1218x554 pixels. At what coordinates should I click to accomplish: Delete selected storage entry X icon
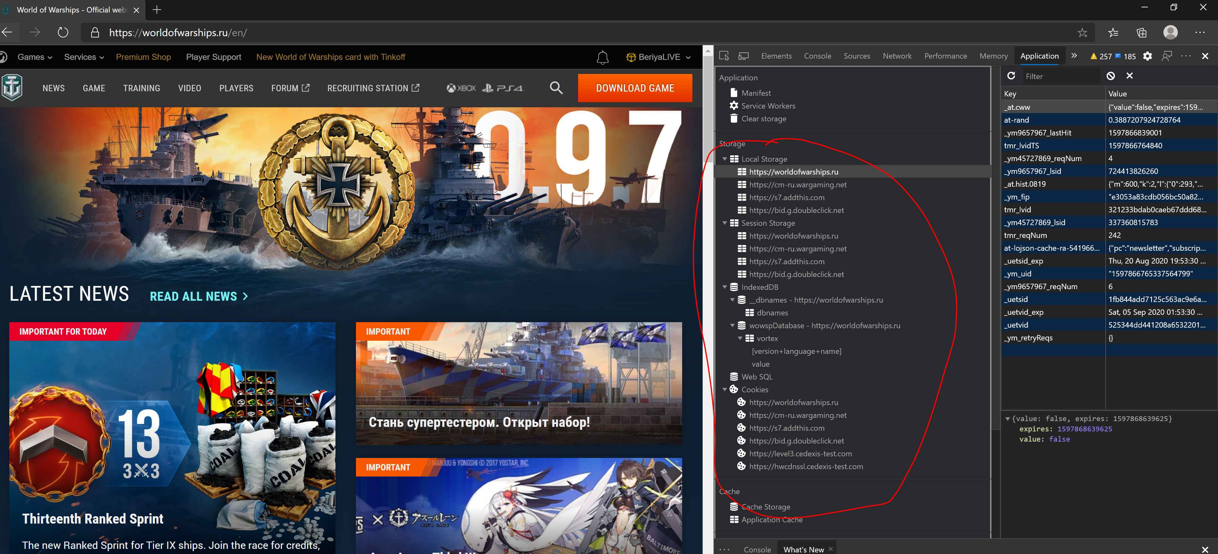(x=1130, y=76)
